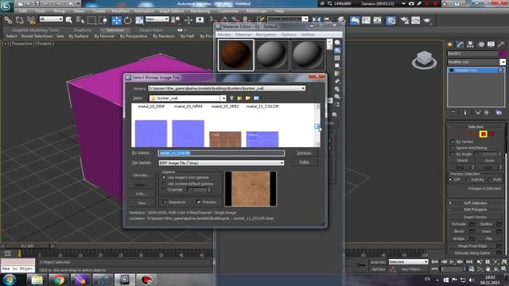Image resolution: width=509 pixels, height=286 pixels.
Task: Activate Select and Rotate tool
Action: tap(128, 20)
